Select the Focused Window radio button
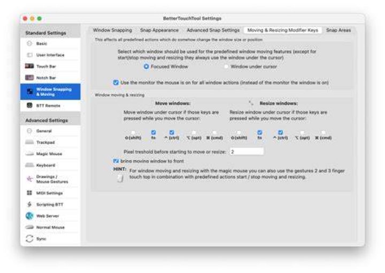Screen dimensions: 385x273 pyautogui.click(x=146, y=66)
